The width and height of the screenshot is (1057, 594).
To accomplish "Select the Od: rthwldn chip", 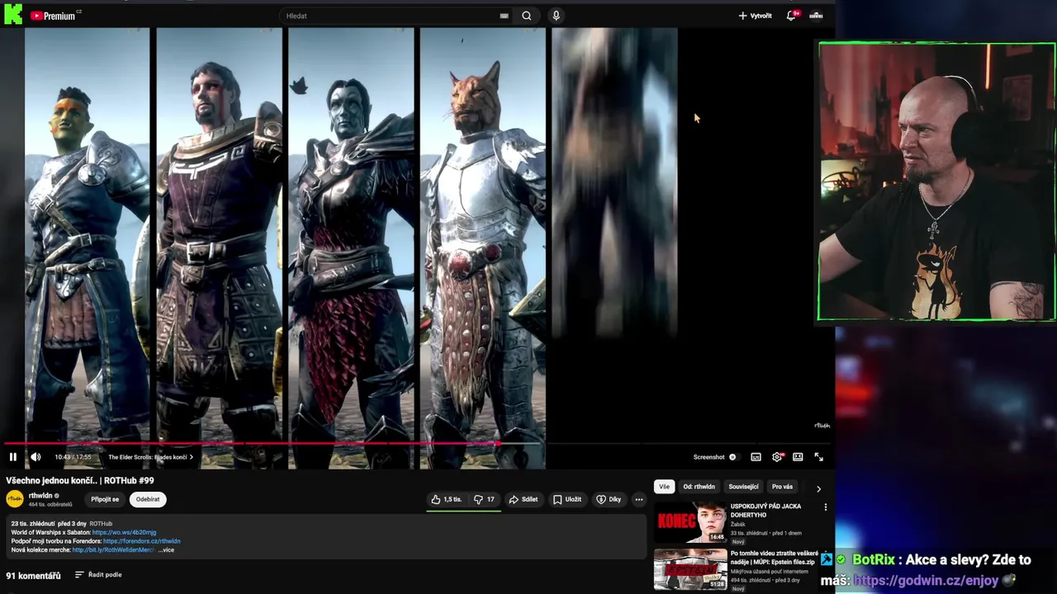I will click(699, 487).
